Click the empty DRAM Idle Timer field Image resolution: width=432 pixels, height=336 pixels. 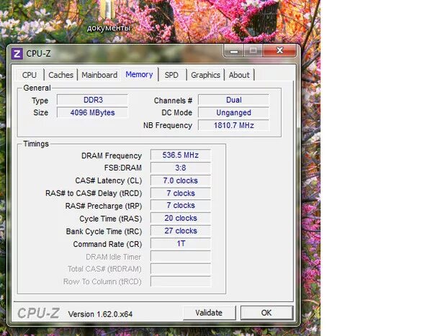click(x=181, y=256)
